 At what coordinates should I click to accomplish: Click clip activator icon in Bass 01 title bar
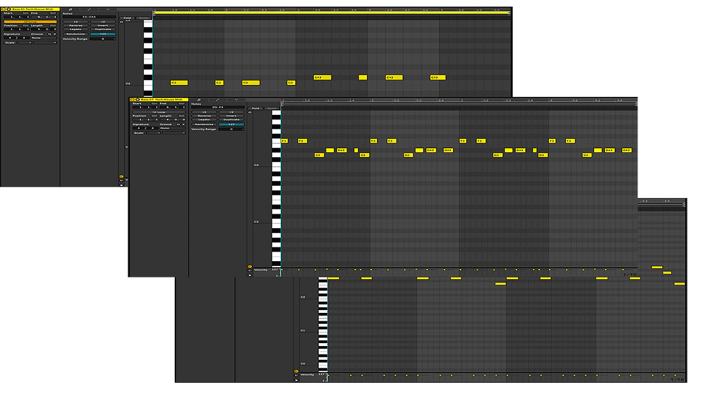tap(4, 10)
